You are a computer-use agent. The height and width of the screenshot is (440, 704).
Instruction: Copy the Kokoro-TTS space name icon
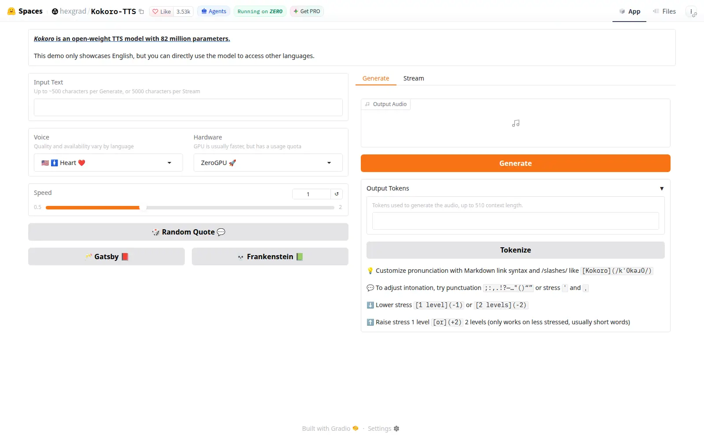[141, 11]
